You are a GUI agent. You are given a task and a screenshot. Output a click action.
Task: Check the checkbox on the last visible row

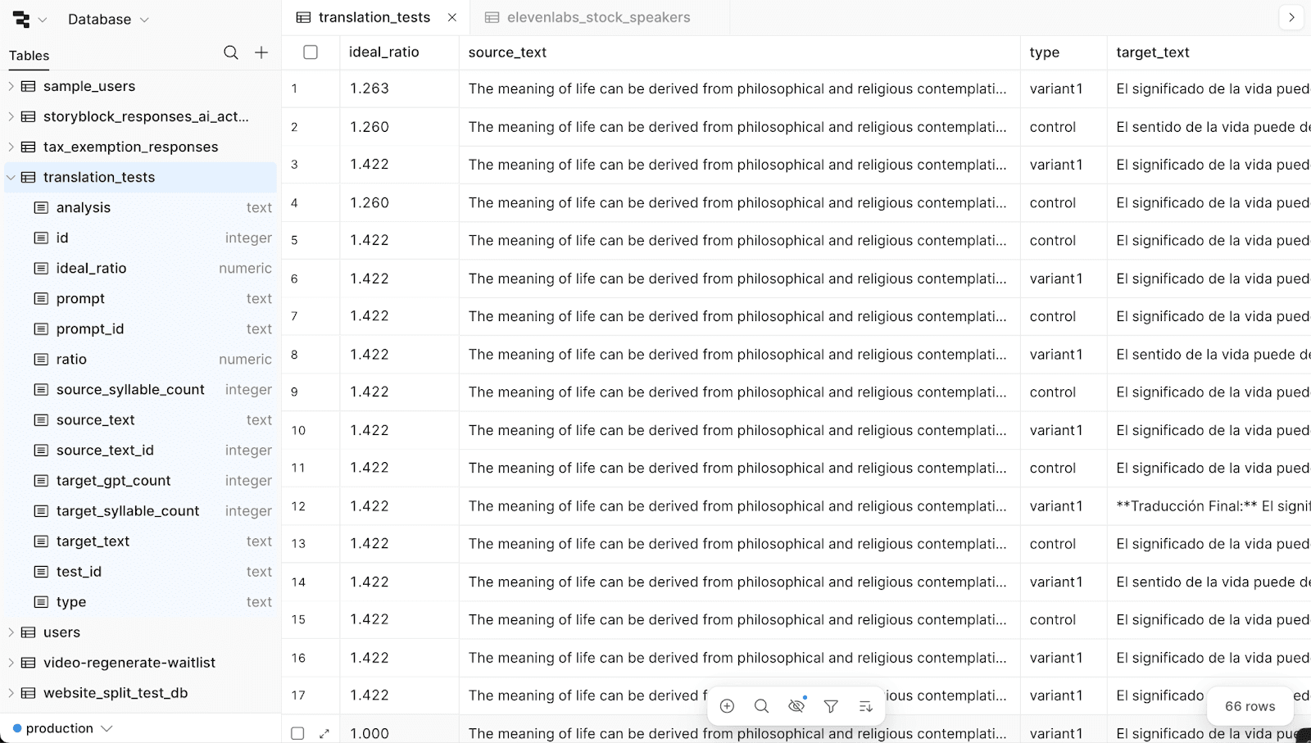coord(297,734)
